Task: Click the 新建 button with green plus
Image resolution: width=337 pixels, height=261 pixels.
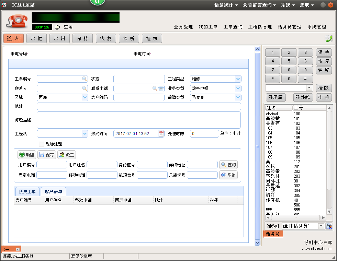Action: tap(27, 155)
